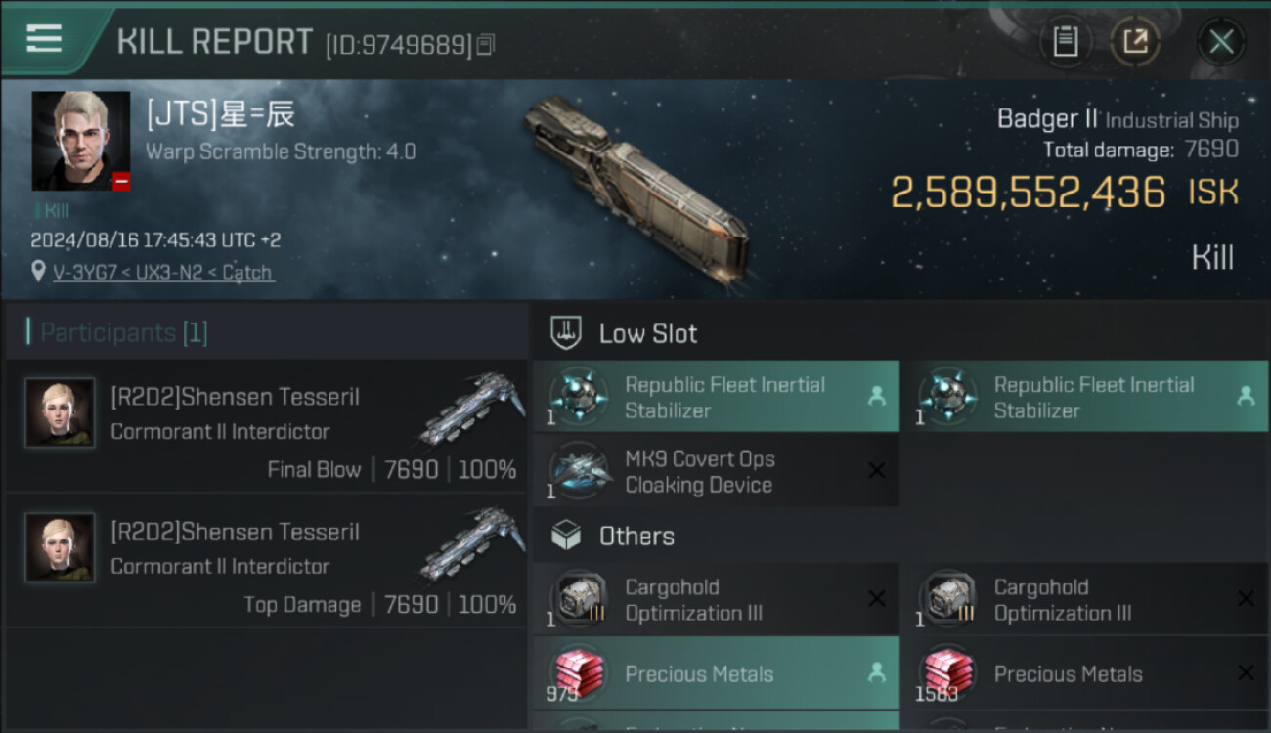Click the share export icon

[x=1135, y=42]
